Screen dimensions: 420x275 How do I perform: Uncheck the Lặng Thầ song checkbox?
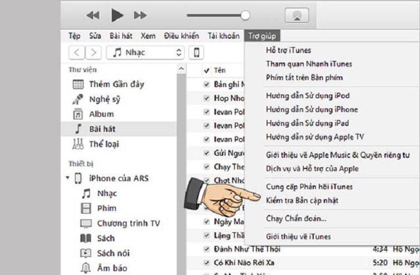(206, 236)
